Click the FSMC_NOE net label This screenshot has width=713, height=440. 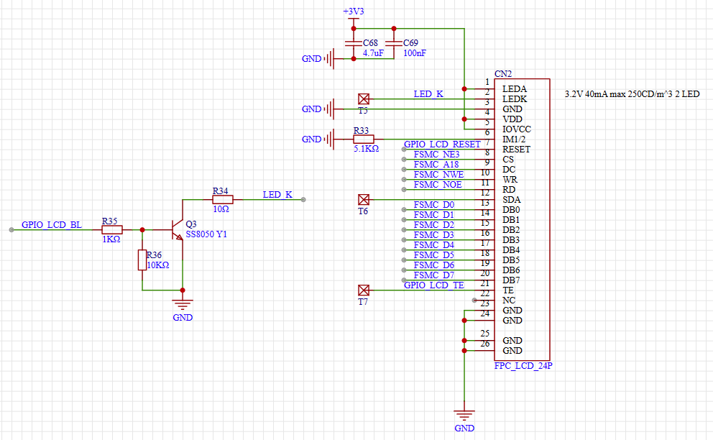[438, 184]
